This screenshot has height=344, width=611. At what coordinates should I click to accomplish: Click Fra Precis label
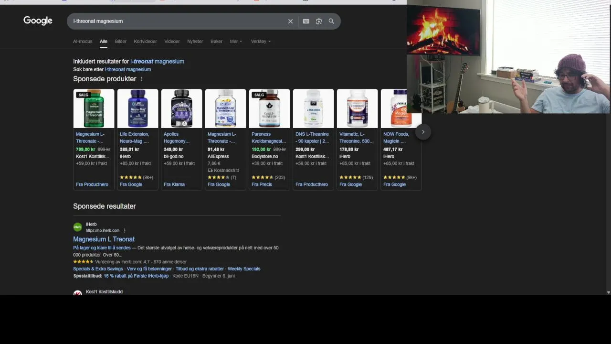pos(262,184)
